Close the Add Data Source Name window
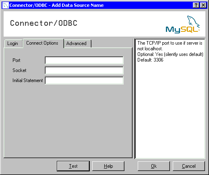 tap(203, 5)
